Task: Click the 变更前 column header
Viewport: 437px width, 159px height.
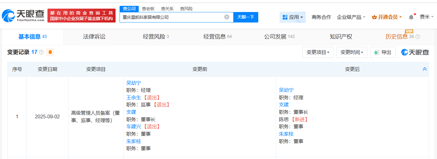Action: (x=200, y=69)
